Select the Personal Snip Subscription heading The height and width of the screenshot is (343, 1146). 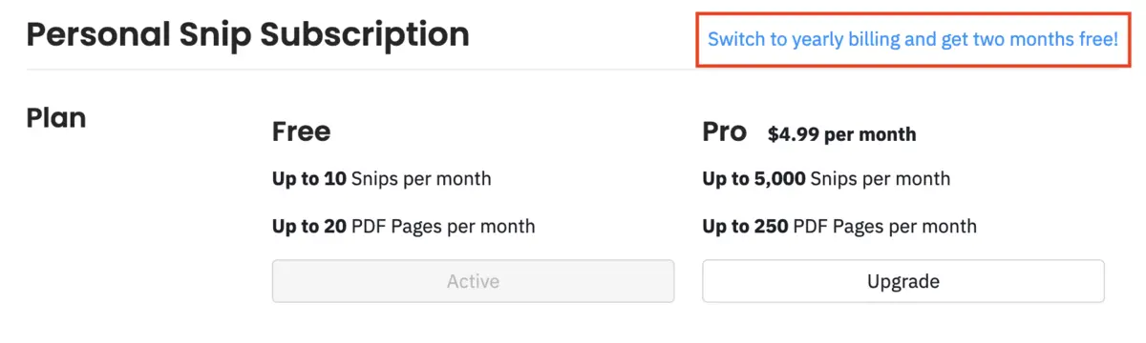click(x=248, y=35)
